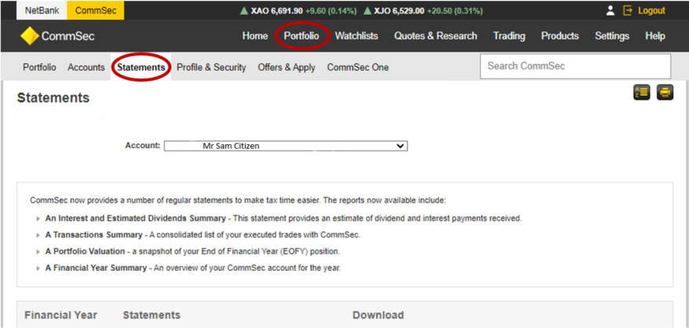Click the user profile icon
Viewport: 689px width, 328px height.
[x=610, y=11]
